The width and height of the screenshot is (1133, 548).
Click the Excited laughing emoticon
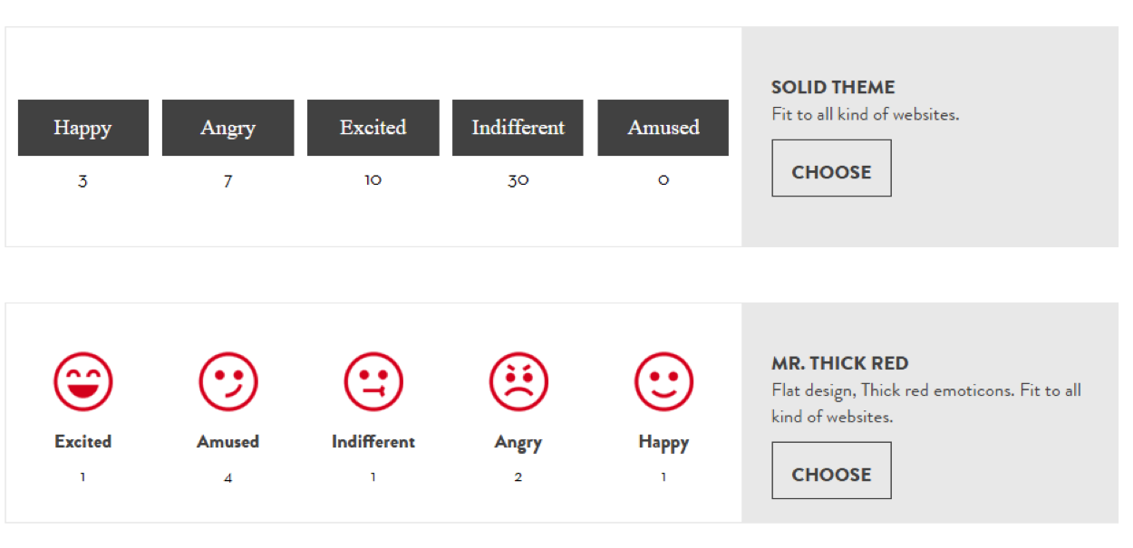[83, 381]
